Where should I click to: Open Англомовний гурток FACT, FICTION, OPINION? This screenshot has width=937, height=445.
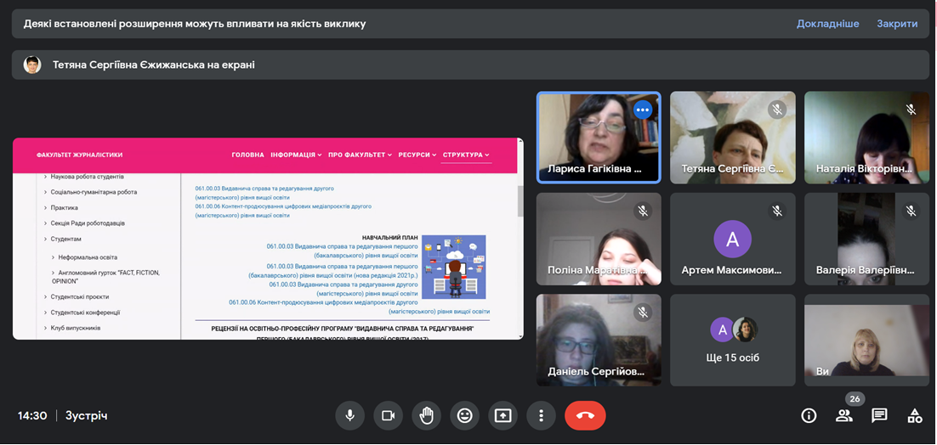pos(105,276)
